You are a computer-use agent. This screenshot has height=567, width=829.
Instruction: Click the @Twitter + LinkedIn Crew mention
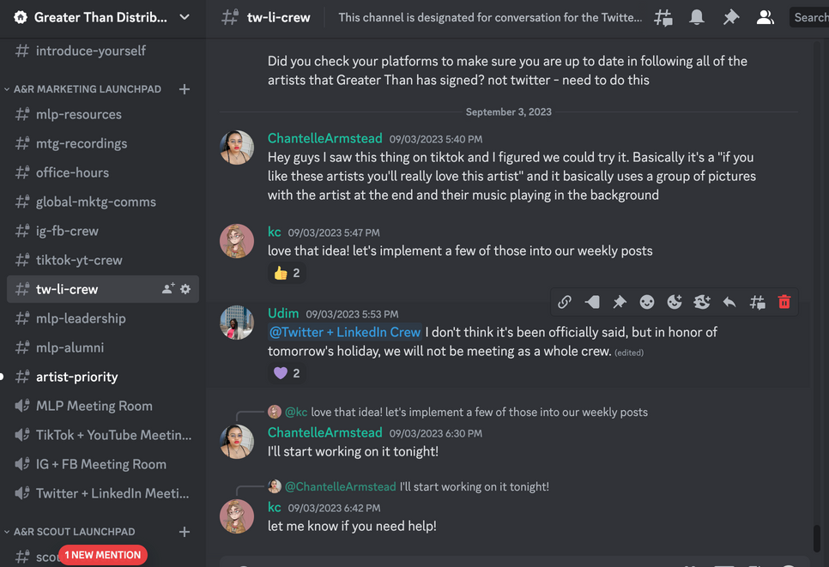pos(345,332)
